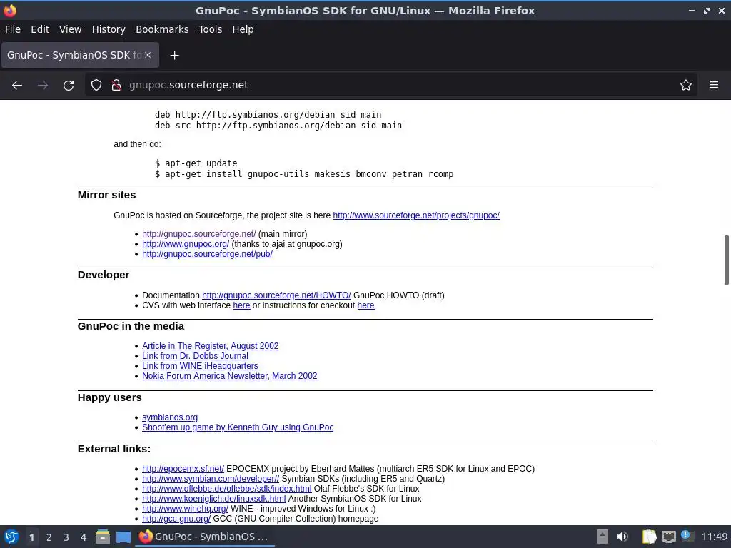Open the Bookmarks menu
731x548 pixels.
click(x=162, y=29)
